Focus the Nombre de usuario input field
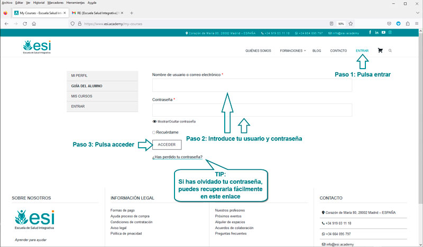 click(x=252, y=85)
